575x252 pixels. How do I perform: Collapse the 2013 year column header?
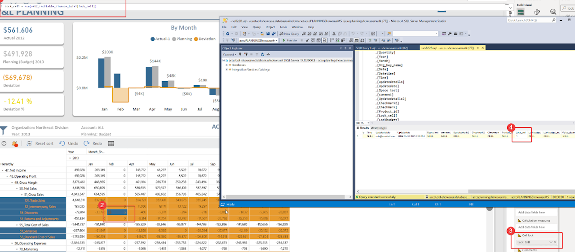pyautogui.click(x=70, y=158)
